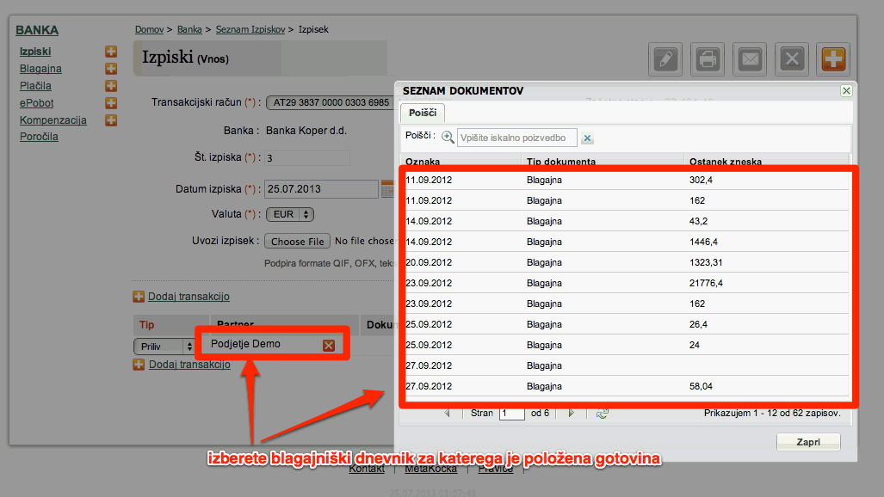Click the search field Vpišite iskalno poizvedbo
This screenshot has height=497, width=884.
click(x=516, y=138)
